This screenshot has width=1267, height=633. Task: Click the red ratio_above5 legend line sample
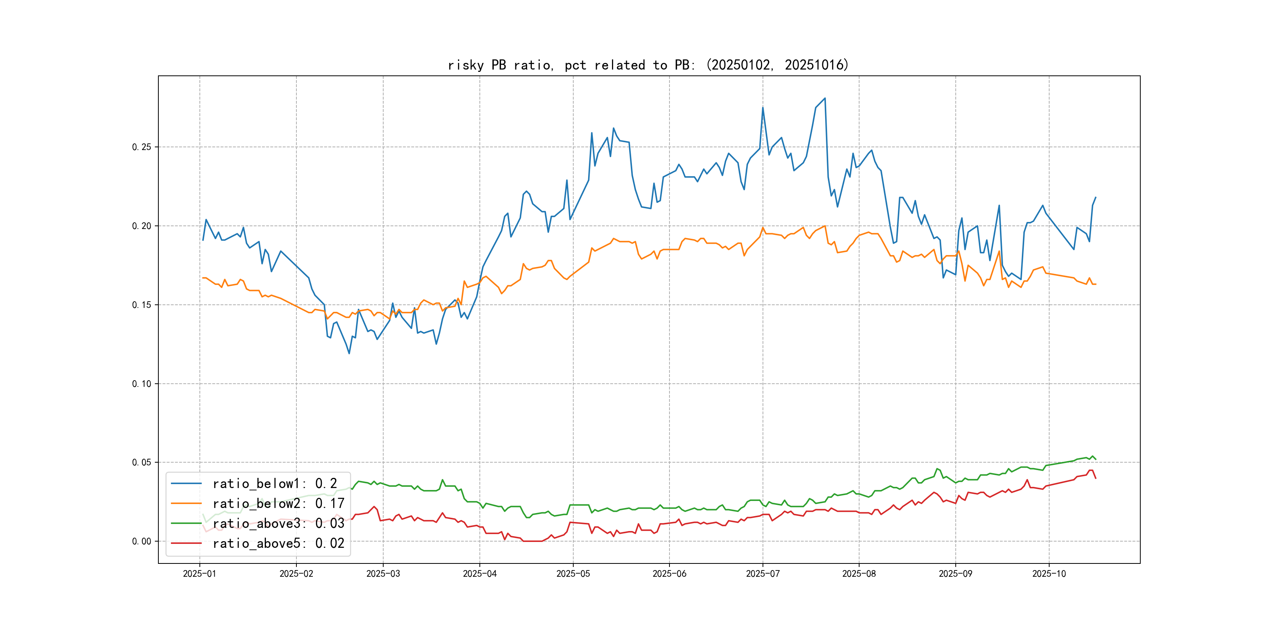[186, 543]
